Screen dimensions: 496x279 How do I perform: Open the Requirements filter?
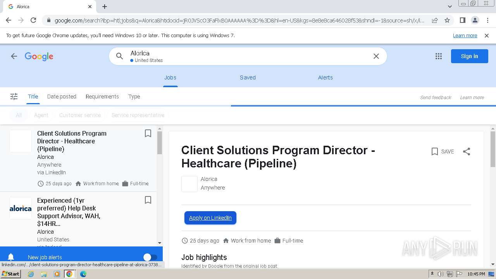point(102,96)
